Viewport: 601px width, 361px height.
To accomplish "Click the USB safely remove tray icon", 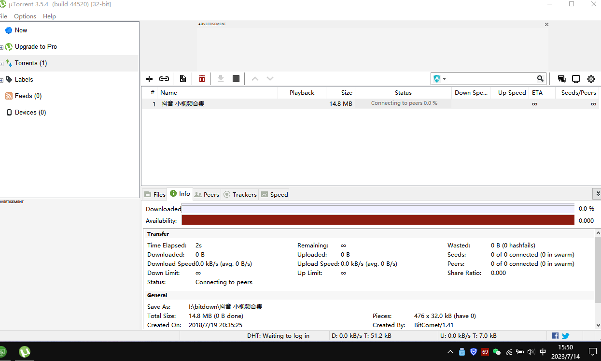I will 462,352.
